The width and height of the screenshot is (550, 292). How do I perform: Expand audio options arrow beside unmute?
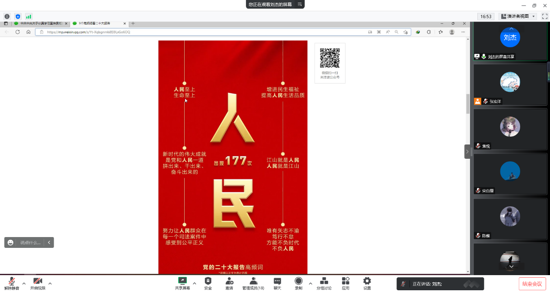[x=24, y=284]
